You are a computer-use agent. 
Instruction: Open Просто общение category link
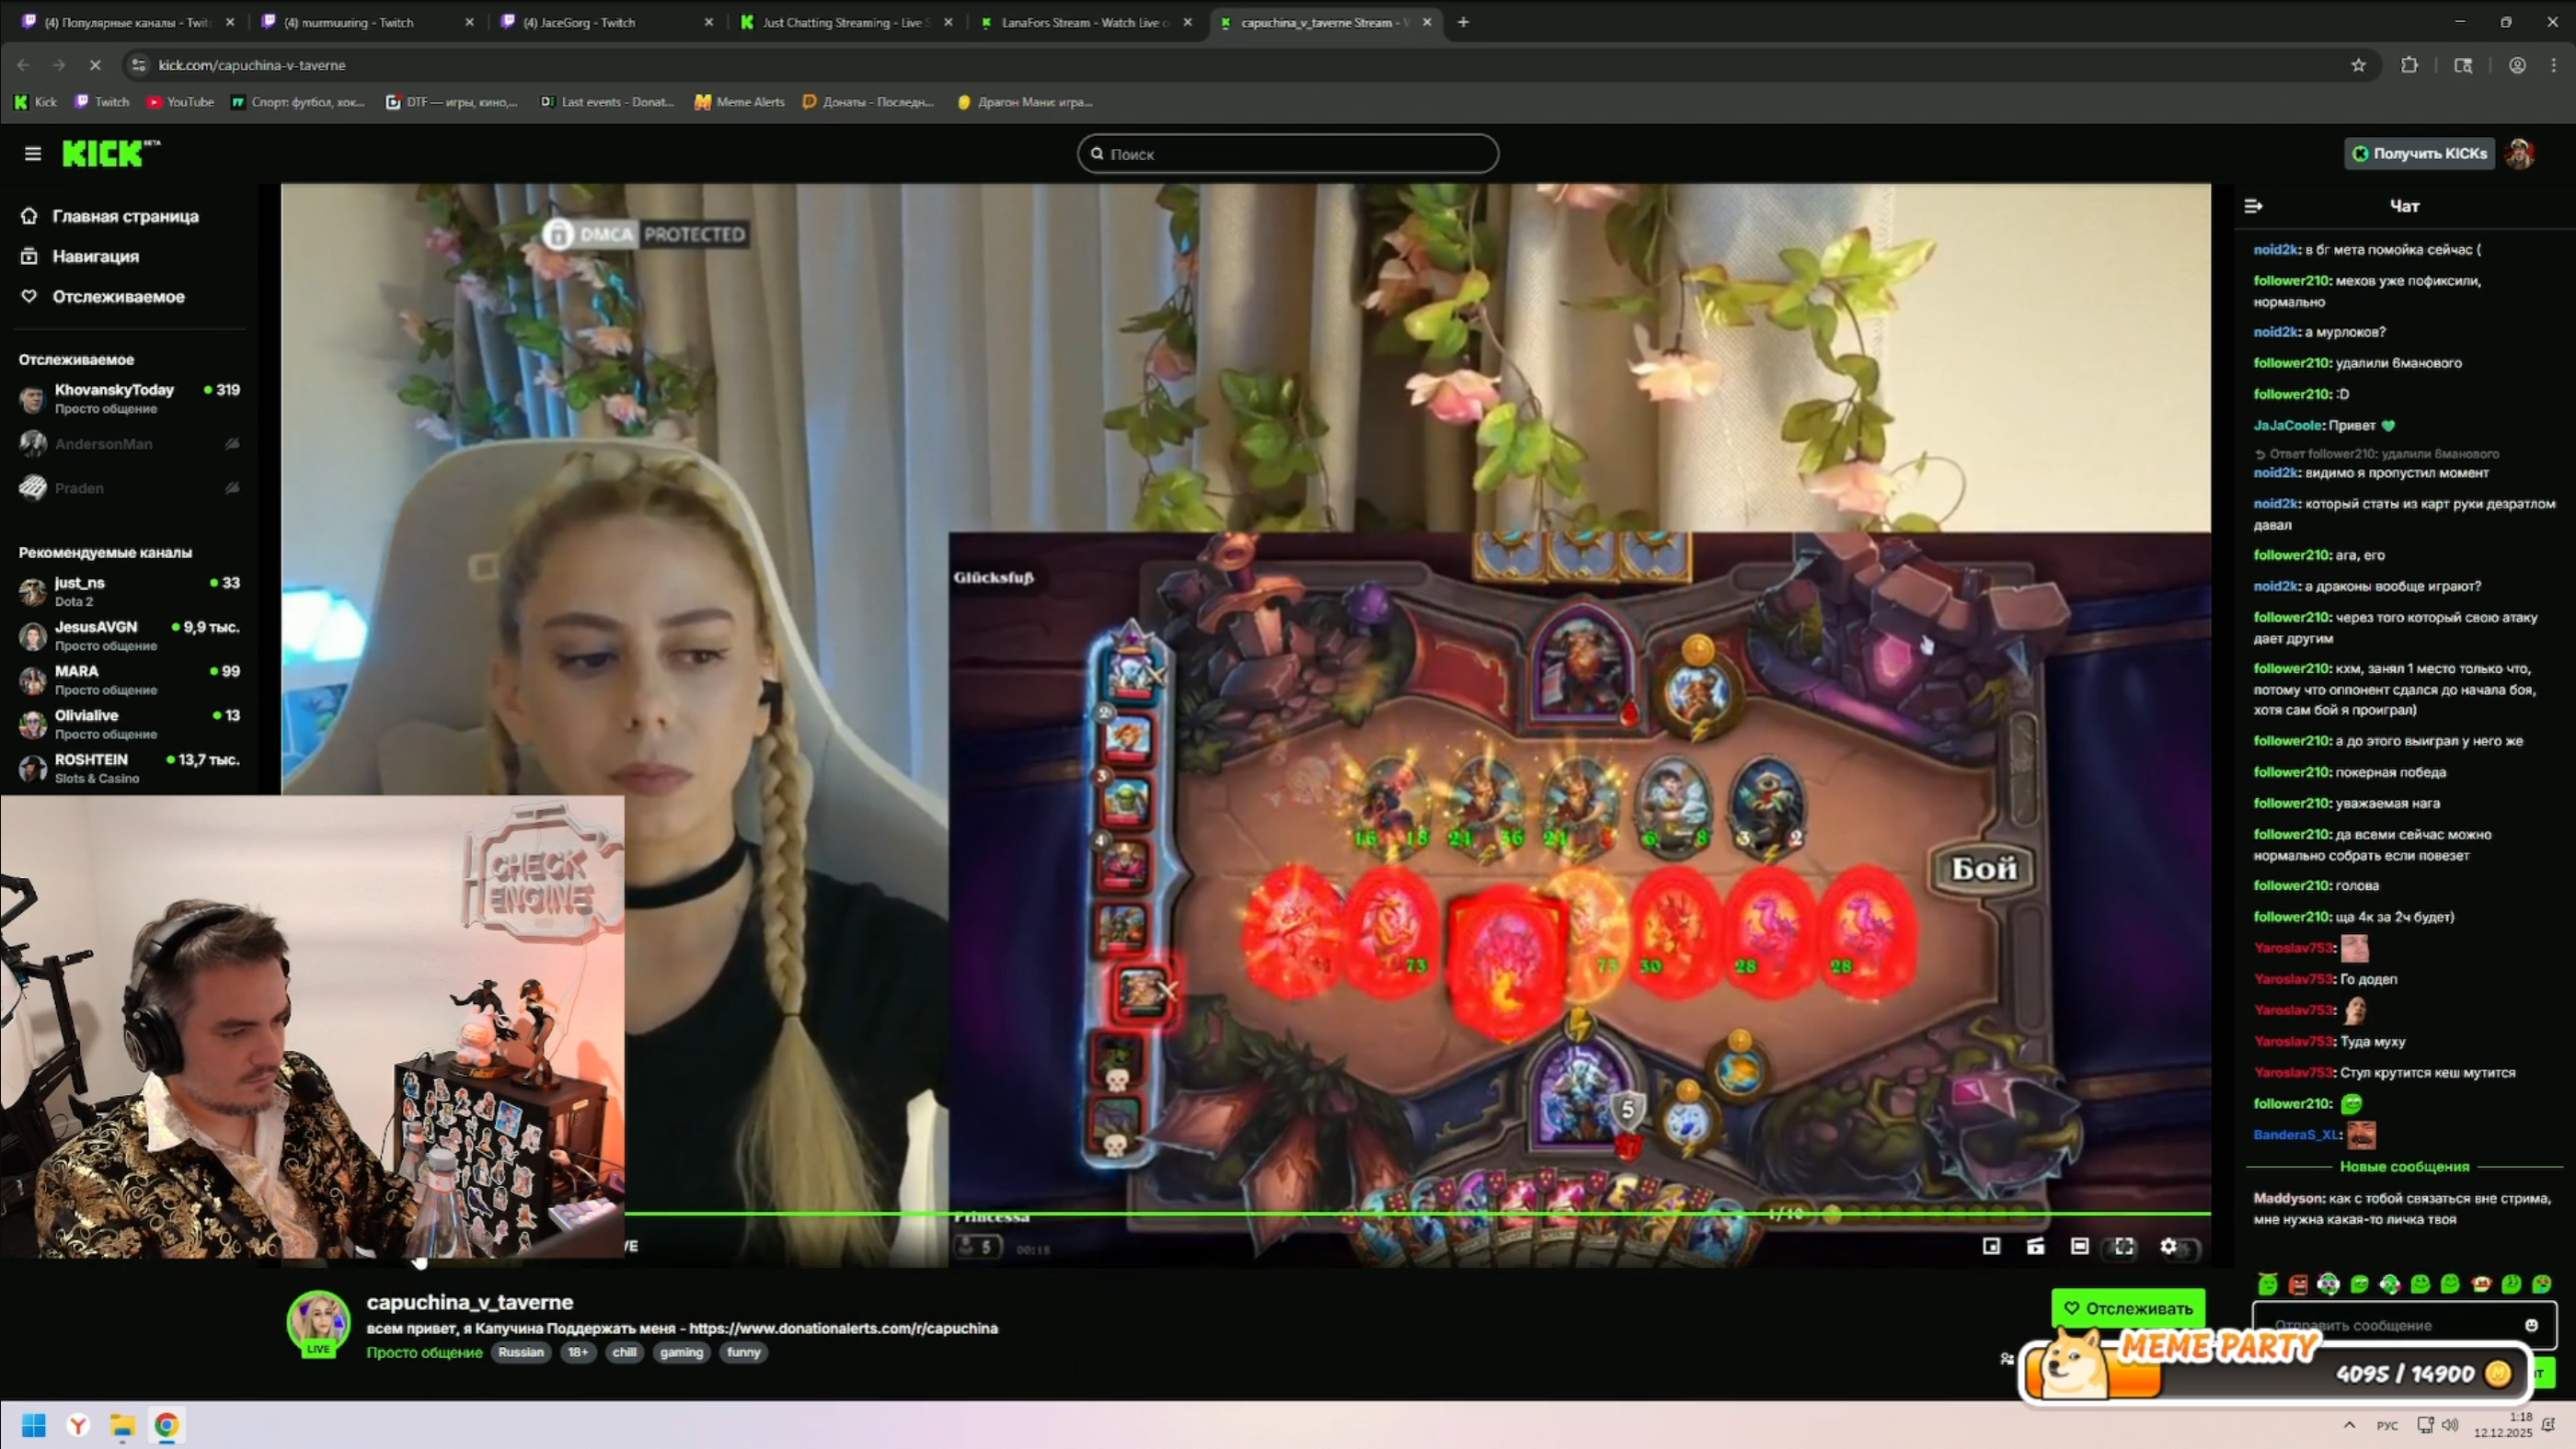tap(424, 1352)
